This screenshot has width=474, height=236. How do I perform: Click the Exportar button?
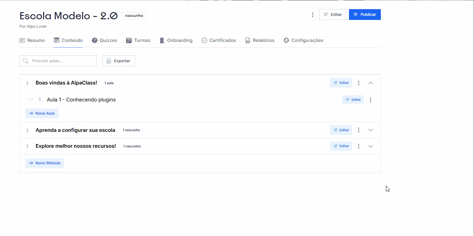click(119, 61)
